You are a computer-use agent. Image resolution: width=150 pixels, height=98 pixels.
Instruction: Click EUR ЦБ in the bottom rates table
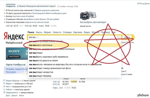(56, 84)
